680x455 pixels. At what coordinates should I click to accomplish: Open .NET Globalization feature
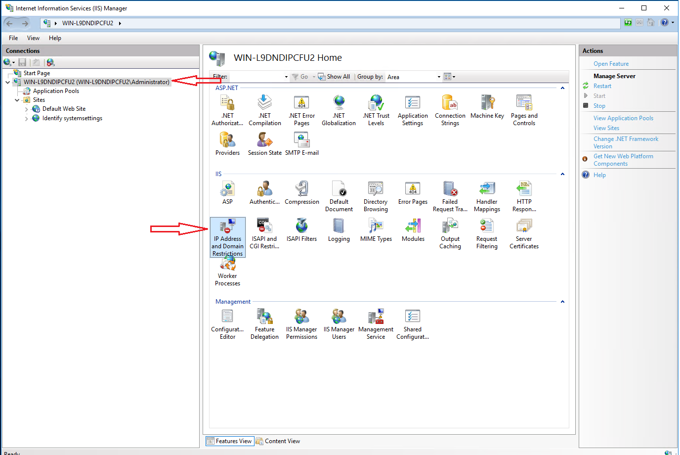pyautogui.click(x=339, y=110)
